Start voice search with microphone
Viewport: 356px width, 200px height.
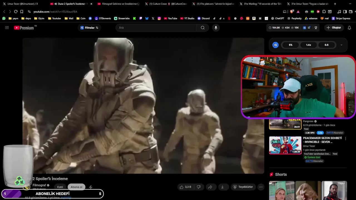coord(216,28)
